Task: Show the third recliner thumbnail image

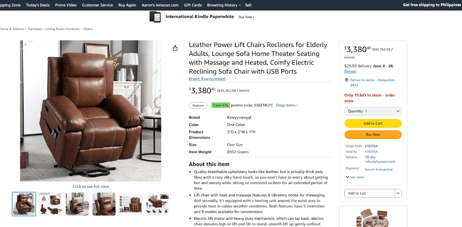Action: [77, 204]
